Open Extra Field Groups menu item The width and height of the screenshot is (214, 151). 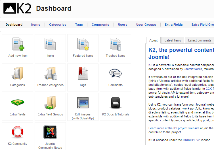pos(203,25)
